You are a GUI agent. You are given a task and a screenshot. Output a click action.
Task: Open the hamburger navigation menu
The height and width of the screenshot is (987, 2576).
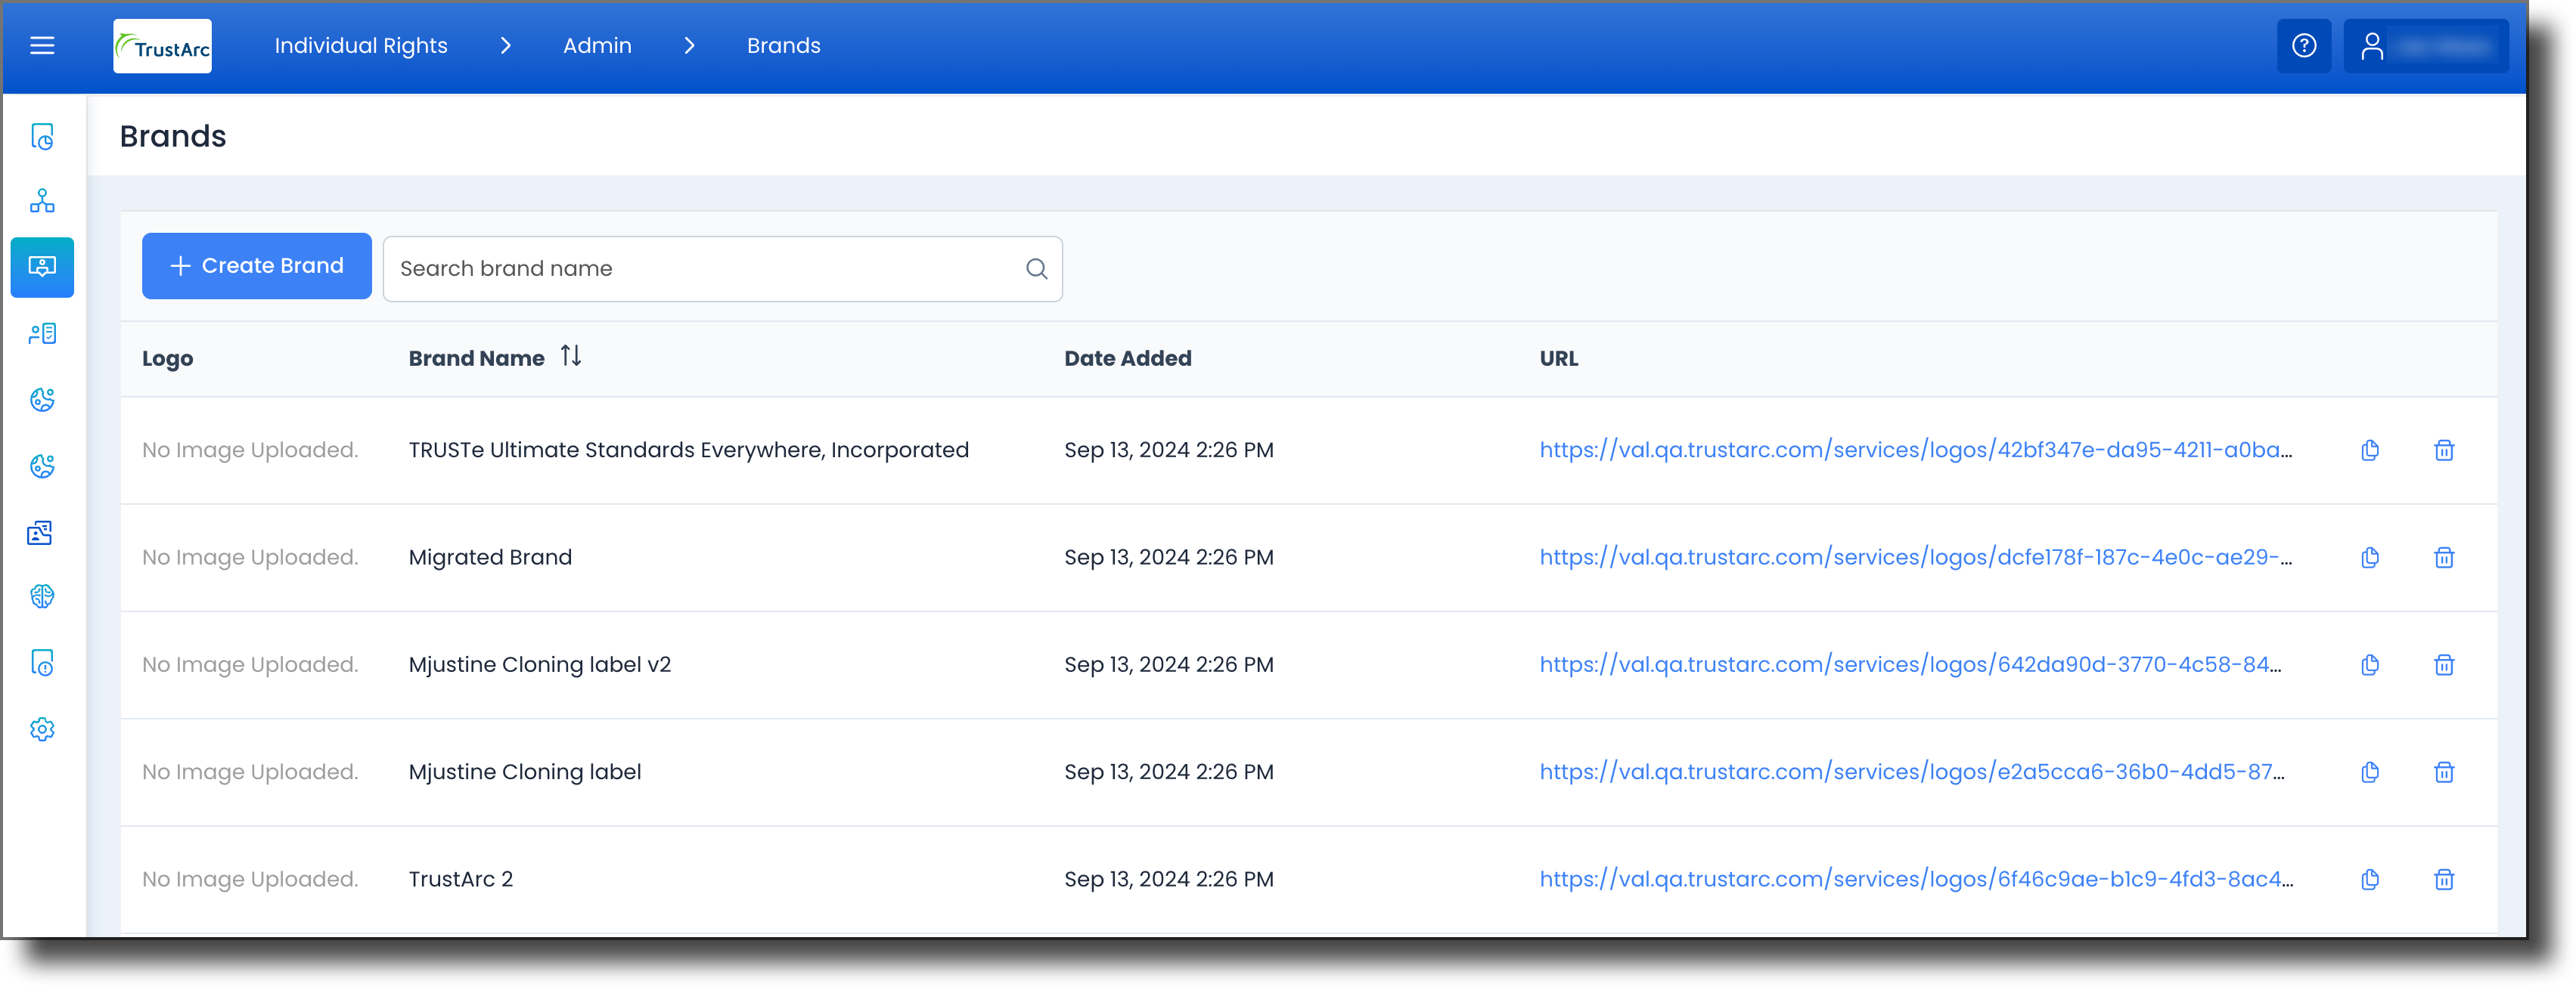(42, 46)
